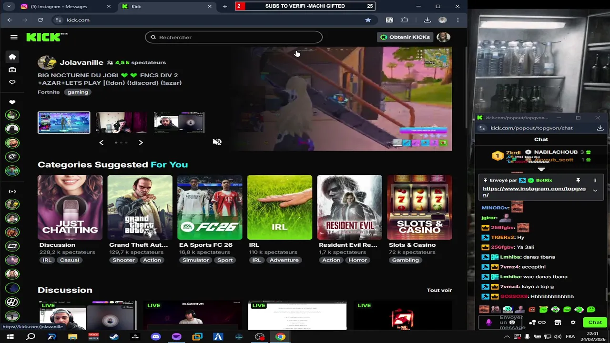Open Slots & Casino category card
Viewport: 610px width, 343px height.
419,207
